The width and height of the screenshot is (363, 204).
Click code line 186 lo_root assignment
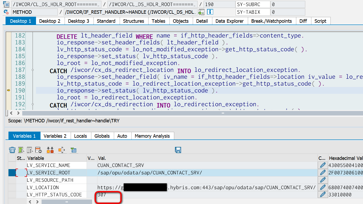coord(118,63)
